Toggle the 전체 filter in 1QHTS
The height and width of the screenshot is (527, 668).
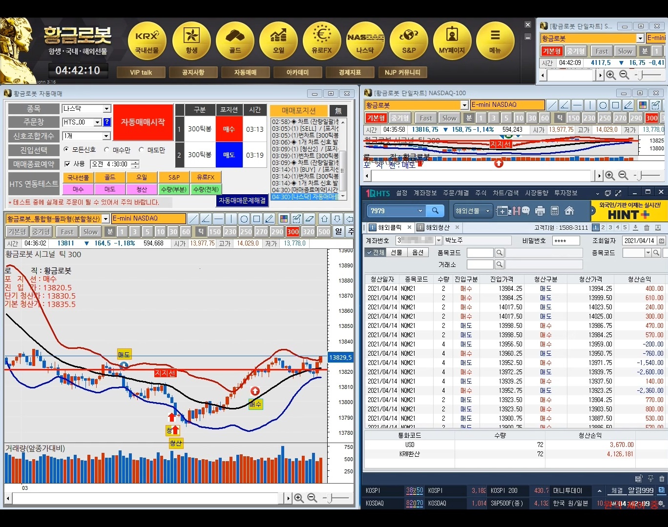click(x=376, y=252)
